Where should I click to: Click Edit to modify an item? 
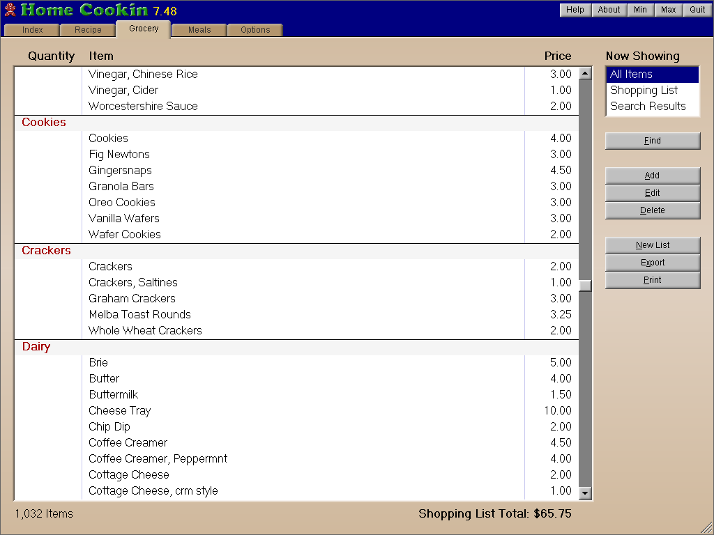pyautogui.click(x=652, y=193)
